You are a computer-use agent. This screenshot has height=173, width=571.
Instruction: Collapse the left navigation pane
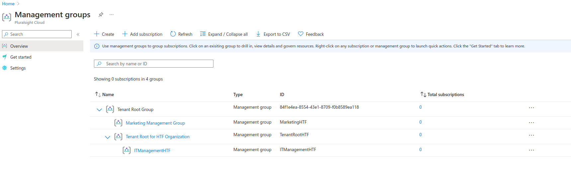click(78, 34)
